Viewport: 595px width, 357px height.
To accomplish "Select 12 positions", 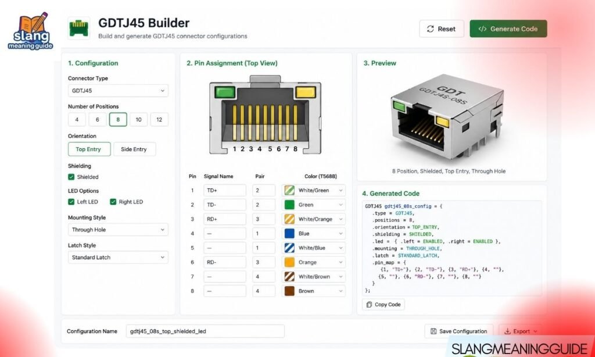I will tap(159, 120).
